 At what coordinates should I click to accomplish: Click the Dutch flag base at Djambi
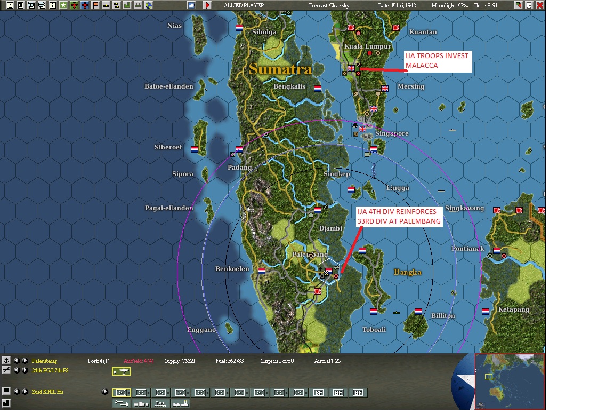click(318, 210)
